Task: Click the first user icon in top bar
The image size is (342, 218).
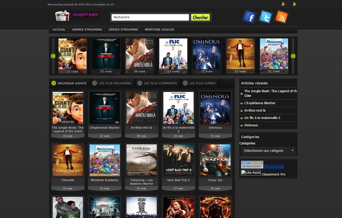Action: 283,4
